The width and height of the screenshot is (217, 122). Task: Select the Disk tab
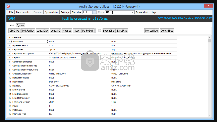(x=12, y=25)
